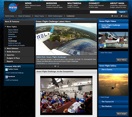Collapse Green Flight Challenge Highlights item
Viewport: 132px width, 117px height.
113,26
